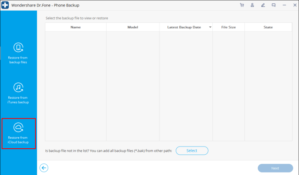Viewport: 299px width, 175px height.
Task: Sort by the File Size column header
Action: pos(228,27)
